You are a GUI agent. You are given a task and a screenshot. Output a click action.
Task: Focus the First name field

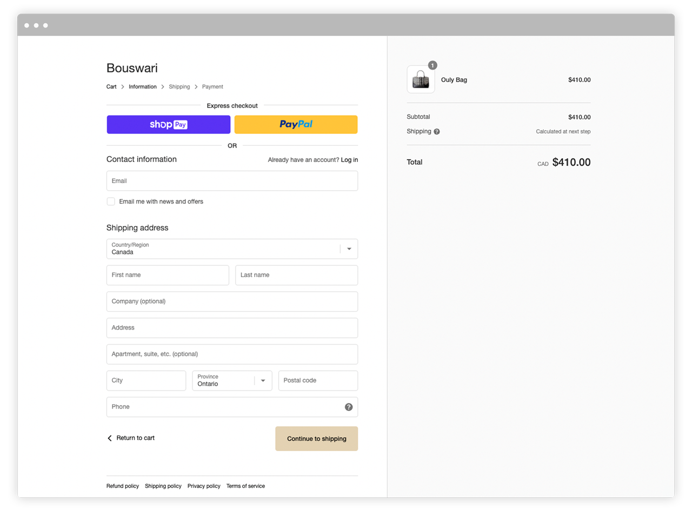tap(168, 275)
